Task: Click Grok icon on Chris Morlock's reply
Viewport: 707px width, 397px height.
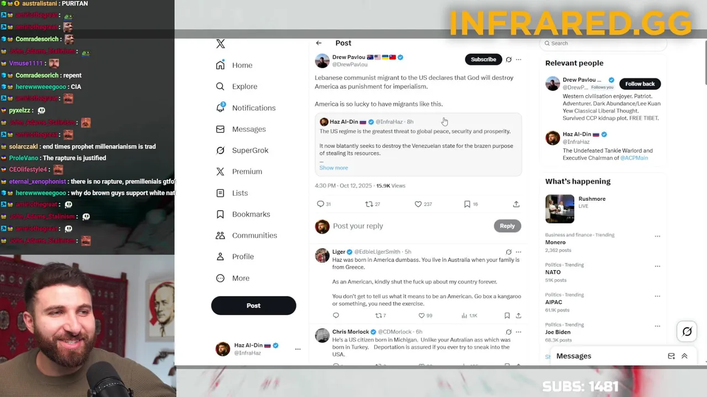Action: [x=509, y=332]
